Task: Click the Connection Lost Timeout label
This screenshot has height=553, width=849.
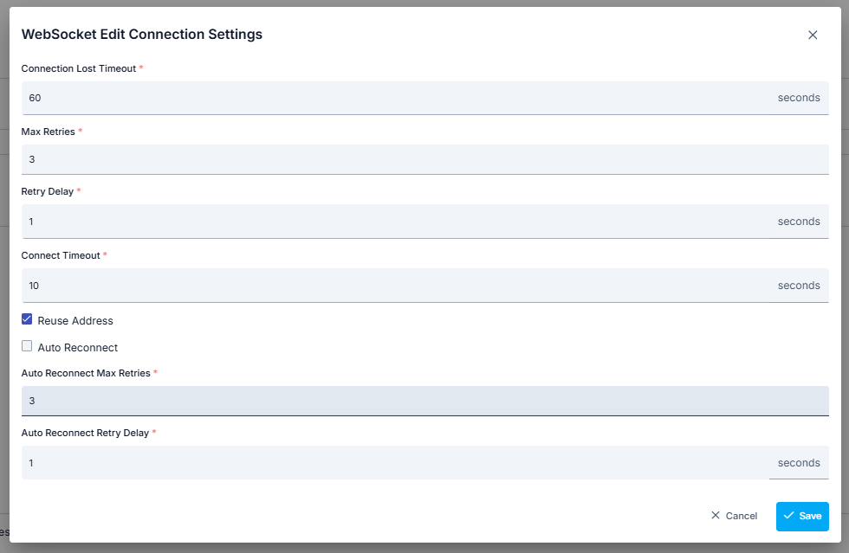Action: (79, 68)
